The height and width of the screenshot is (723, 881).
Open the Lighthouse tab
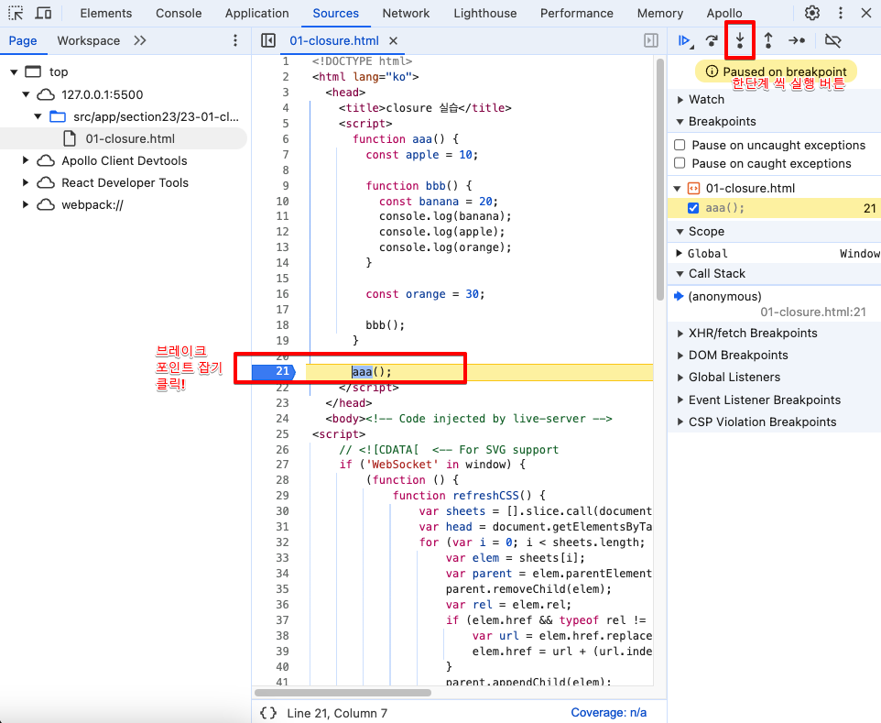(x=484, y=13)
